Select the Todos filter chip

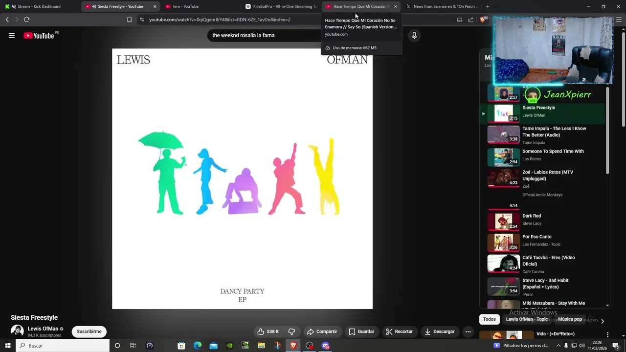coord(489,319)
